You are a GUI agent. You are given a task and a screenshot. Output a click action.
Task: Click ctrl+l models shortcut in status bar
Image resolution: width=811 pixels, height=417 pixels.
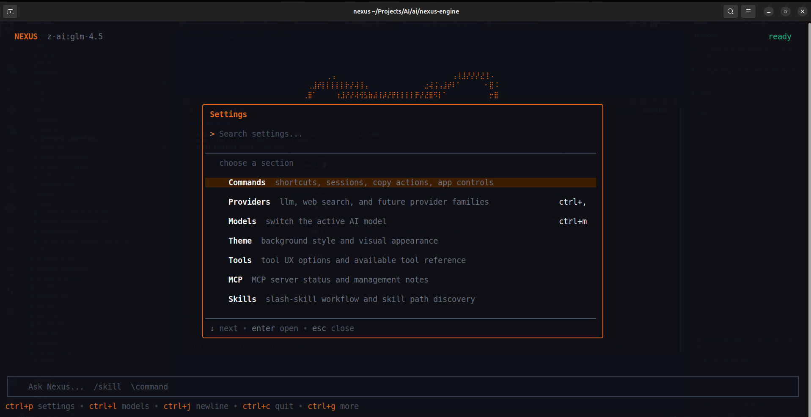pos(119,406)
